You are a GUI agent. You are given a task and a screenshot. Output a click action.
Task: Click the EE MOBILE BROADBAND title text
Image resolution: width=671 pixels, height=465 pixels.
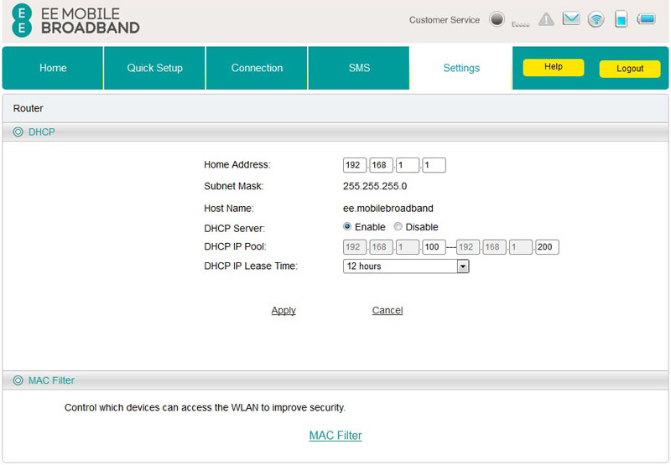tap(90, 20)
